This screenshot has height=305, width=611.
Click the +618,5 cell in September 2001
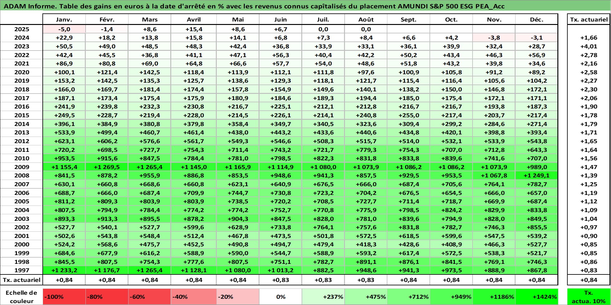(408, 236)
